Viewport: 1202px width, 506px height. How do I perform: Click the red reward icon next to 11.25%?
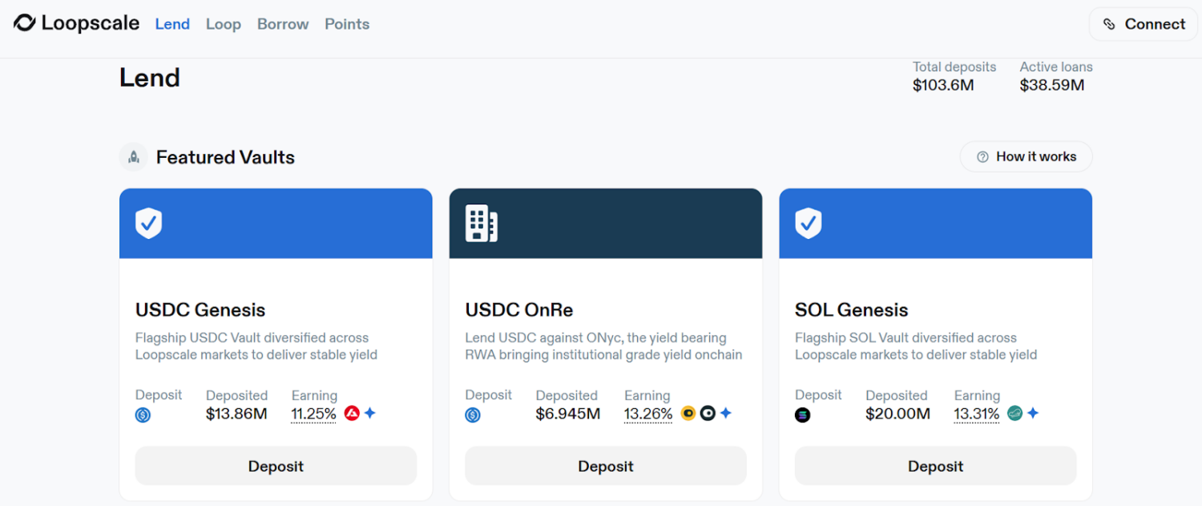pyautogui.click(x=352, y=414)
